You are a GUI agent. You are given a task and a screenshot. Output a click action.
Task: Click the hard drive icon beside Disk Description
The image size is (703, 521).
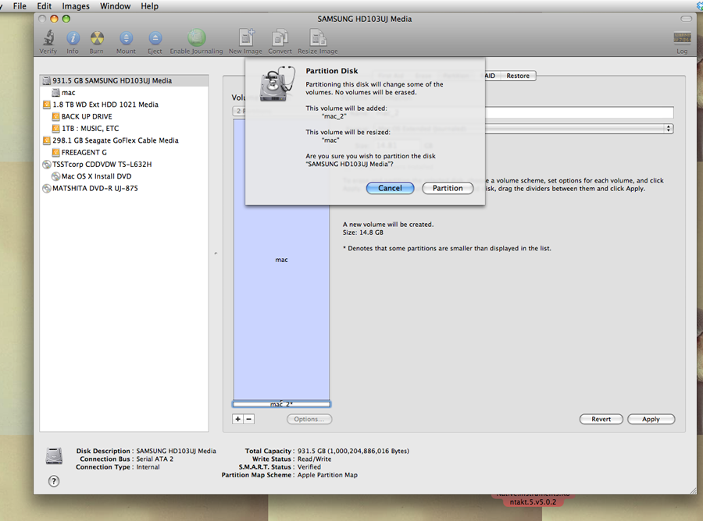click(54, 455)
